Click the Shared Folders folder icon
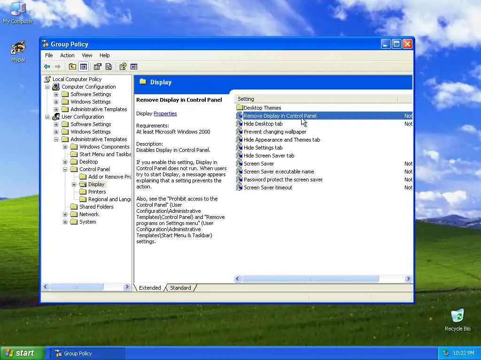The height and width of the screenshot is (360, 481). (74, 207)
